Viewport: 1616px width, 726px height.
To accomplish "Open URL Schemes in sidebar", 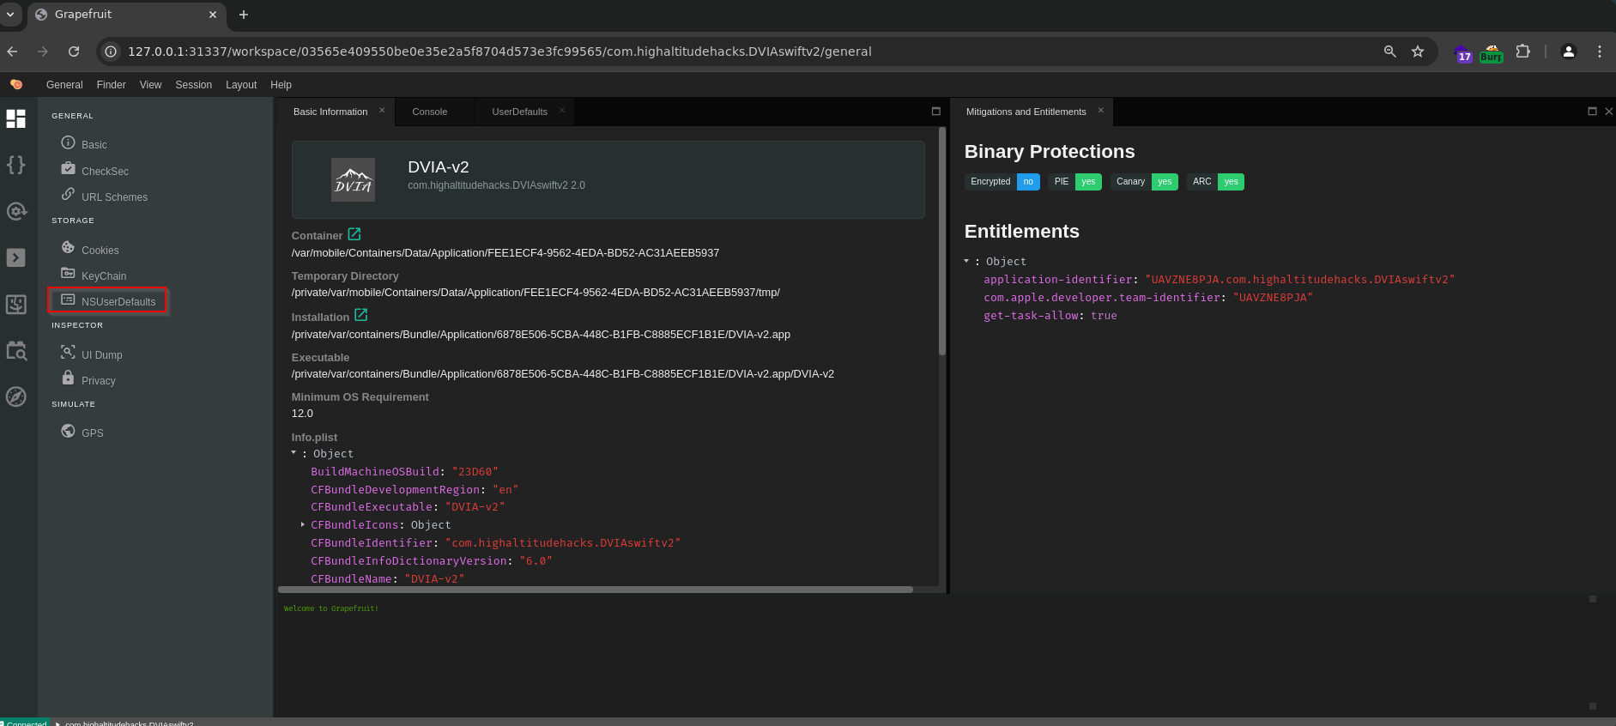I will [x=104, y=196].
